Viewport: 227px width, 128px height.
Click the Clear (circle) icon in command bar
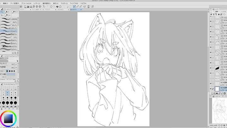[x=51, y=6]
